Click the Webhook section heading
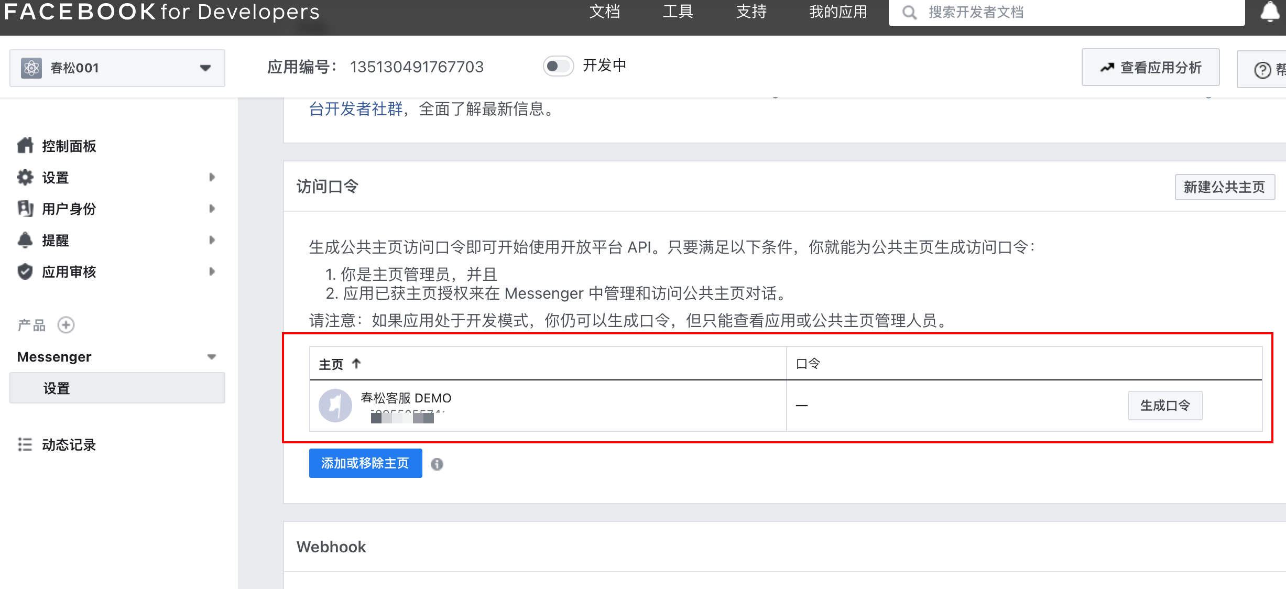Viewport: 1286px width, 589px height. pyautogui.click(x=331, y=547)
